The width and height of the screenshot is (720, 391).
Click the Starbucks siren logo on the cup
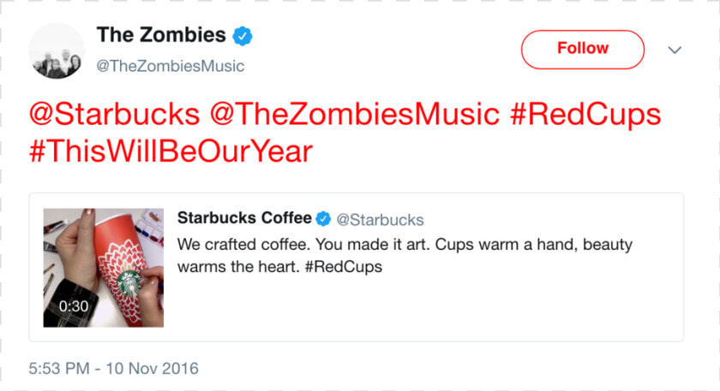pyautogui.click(x=129, y=283)
